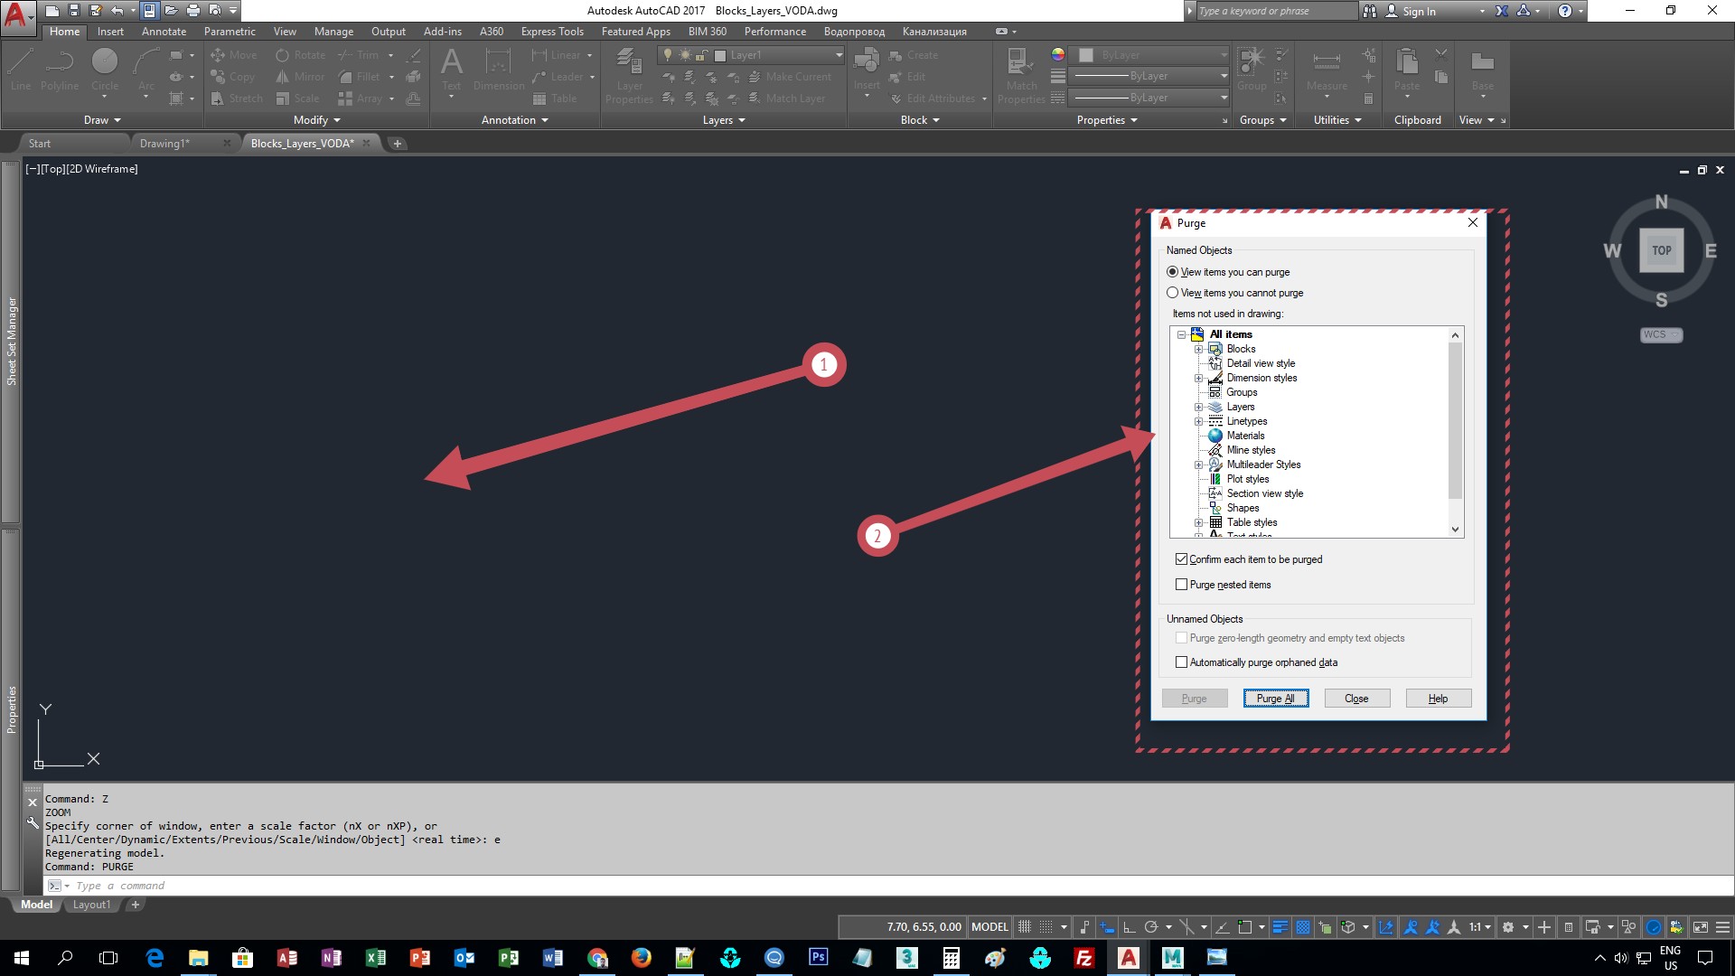1735x976 pixels.
Task: Expand the Layers node in purge tree
Action: pyautogui.click(x=1198, y=407)
